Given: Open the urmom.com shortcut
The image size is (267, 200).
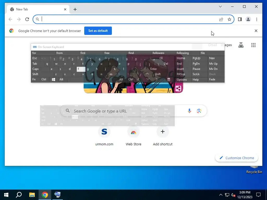Looking at the screenshot, I should coord(104,136).
